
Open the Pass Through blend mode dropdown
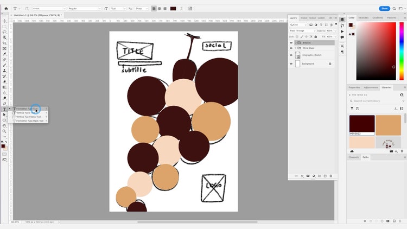[302, 30]
